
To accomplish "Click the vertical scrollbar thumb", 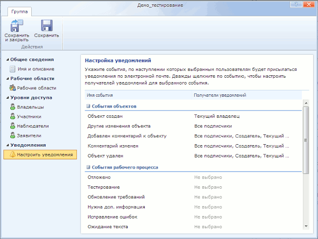I will (x=306, y=140).
